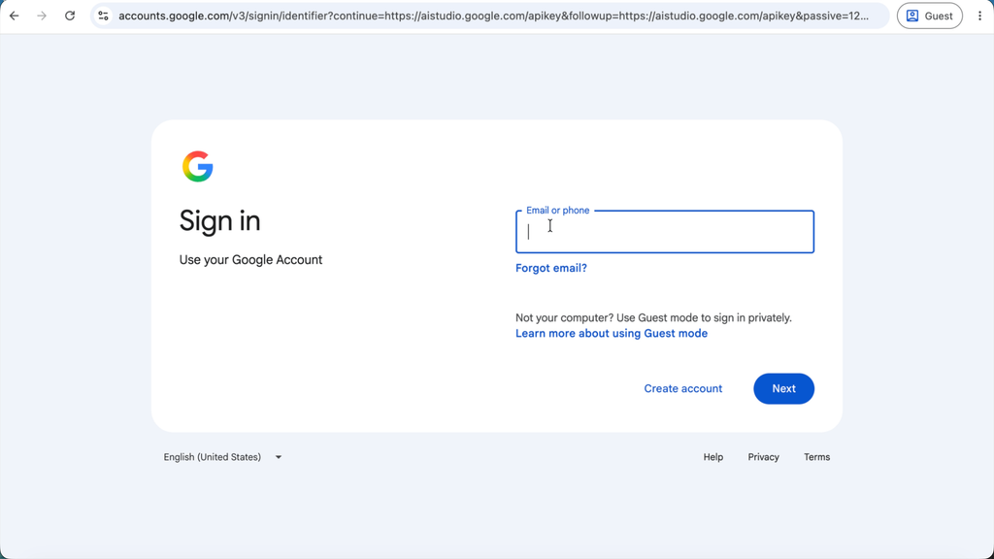Click the Google logo on sign-in card
Screen dimensions: 994x559
point(198,167)
